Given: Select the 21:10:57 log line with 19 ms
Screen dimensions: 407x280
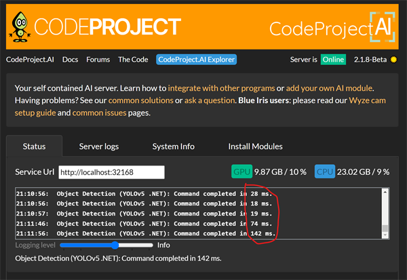Looking at the screenshot, I should (x=144, y=214).
